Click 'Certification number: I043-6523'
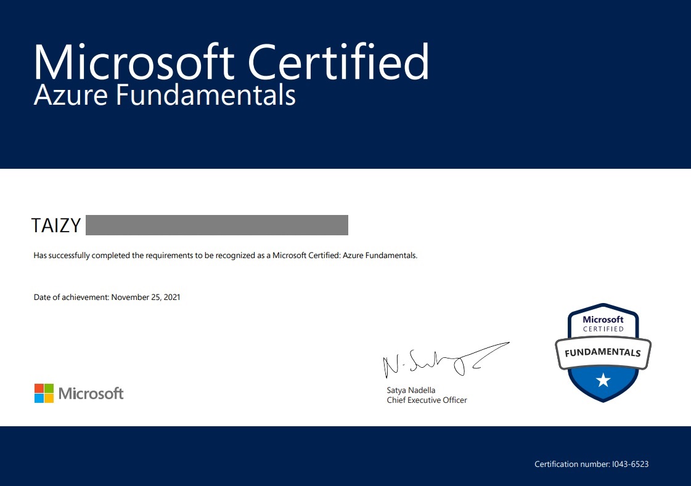The height and width of the screenshot is (486, 691). point(591,464)
